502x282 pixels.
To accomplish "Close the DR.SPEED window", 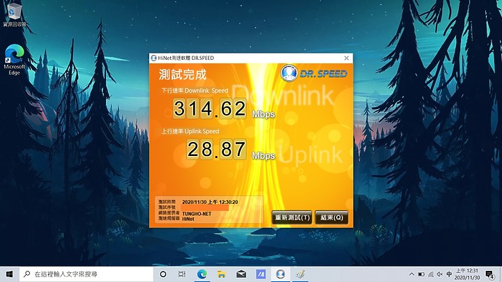I will click(347, 58).
